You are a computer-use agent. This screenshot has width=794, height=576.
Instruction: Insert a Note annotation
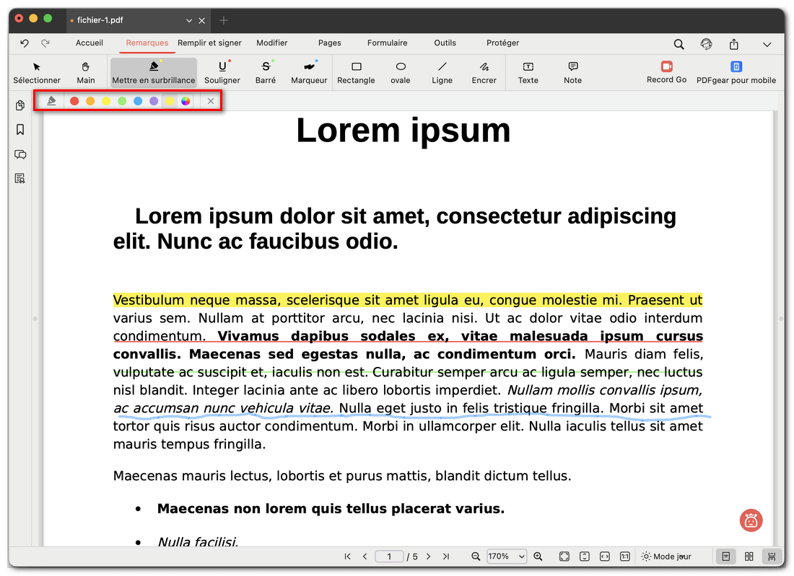[x=572, y=73]
